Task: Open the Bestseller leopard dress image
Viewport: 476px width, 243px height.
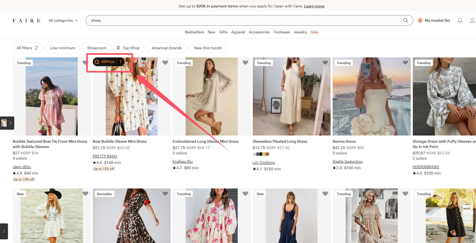Action: coord(132,216)
